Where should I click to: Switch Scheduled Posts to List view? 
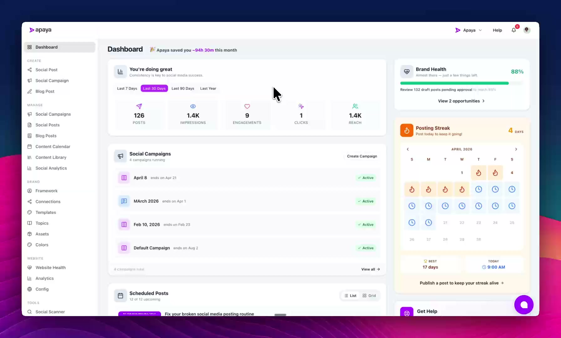coord(350,296)
